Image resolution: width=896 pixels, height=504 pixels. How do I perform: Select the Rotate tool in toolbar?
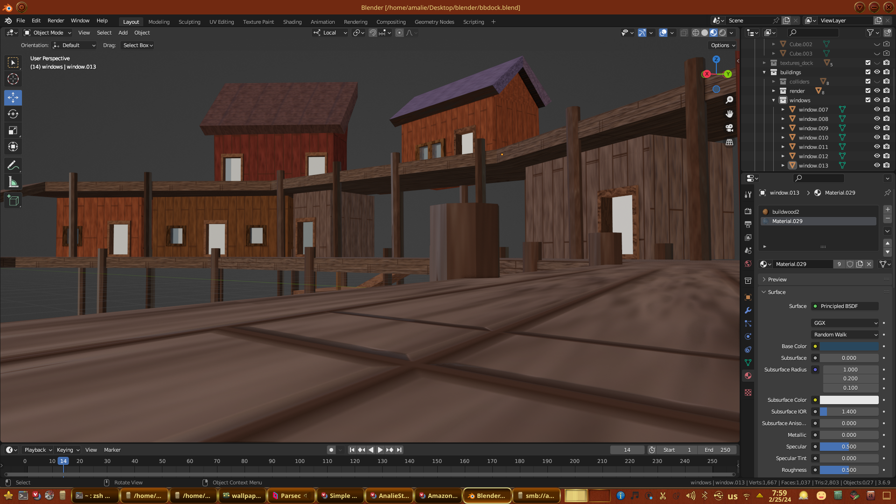[x=13, y=114]
